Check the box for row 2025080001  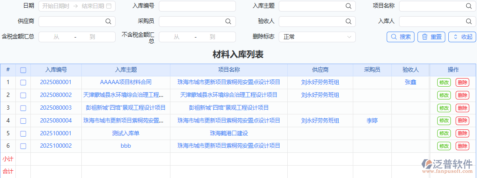(x=23, y=82)
